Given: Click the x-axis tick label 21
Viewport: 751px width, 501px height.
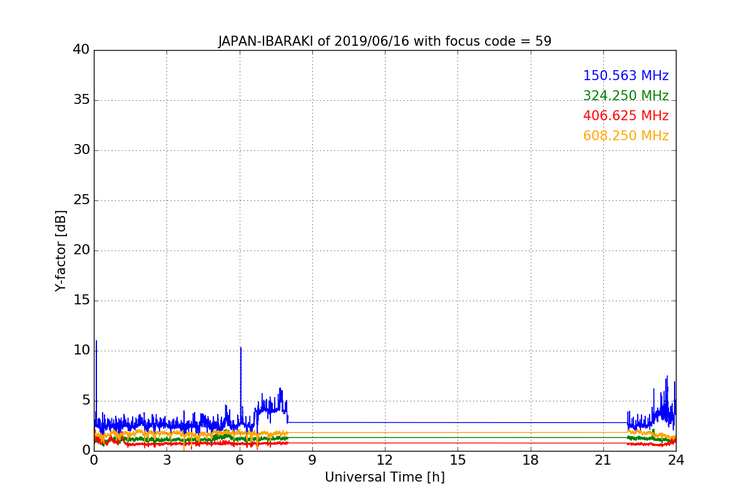Looking at the screenshot, I should 603,460.
